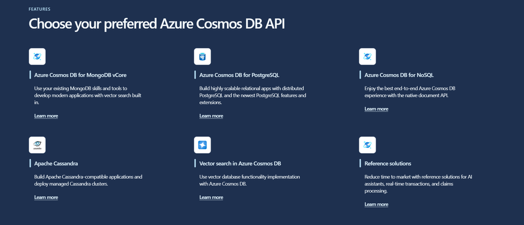Select the Azure Cosmos DB for PostgreSQL heading
The image size is (524, 225).
tap(239, 75)
